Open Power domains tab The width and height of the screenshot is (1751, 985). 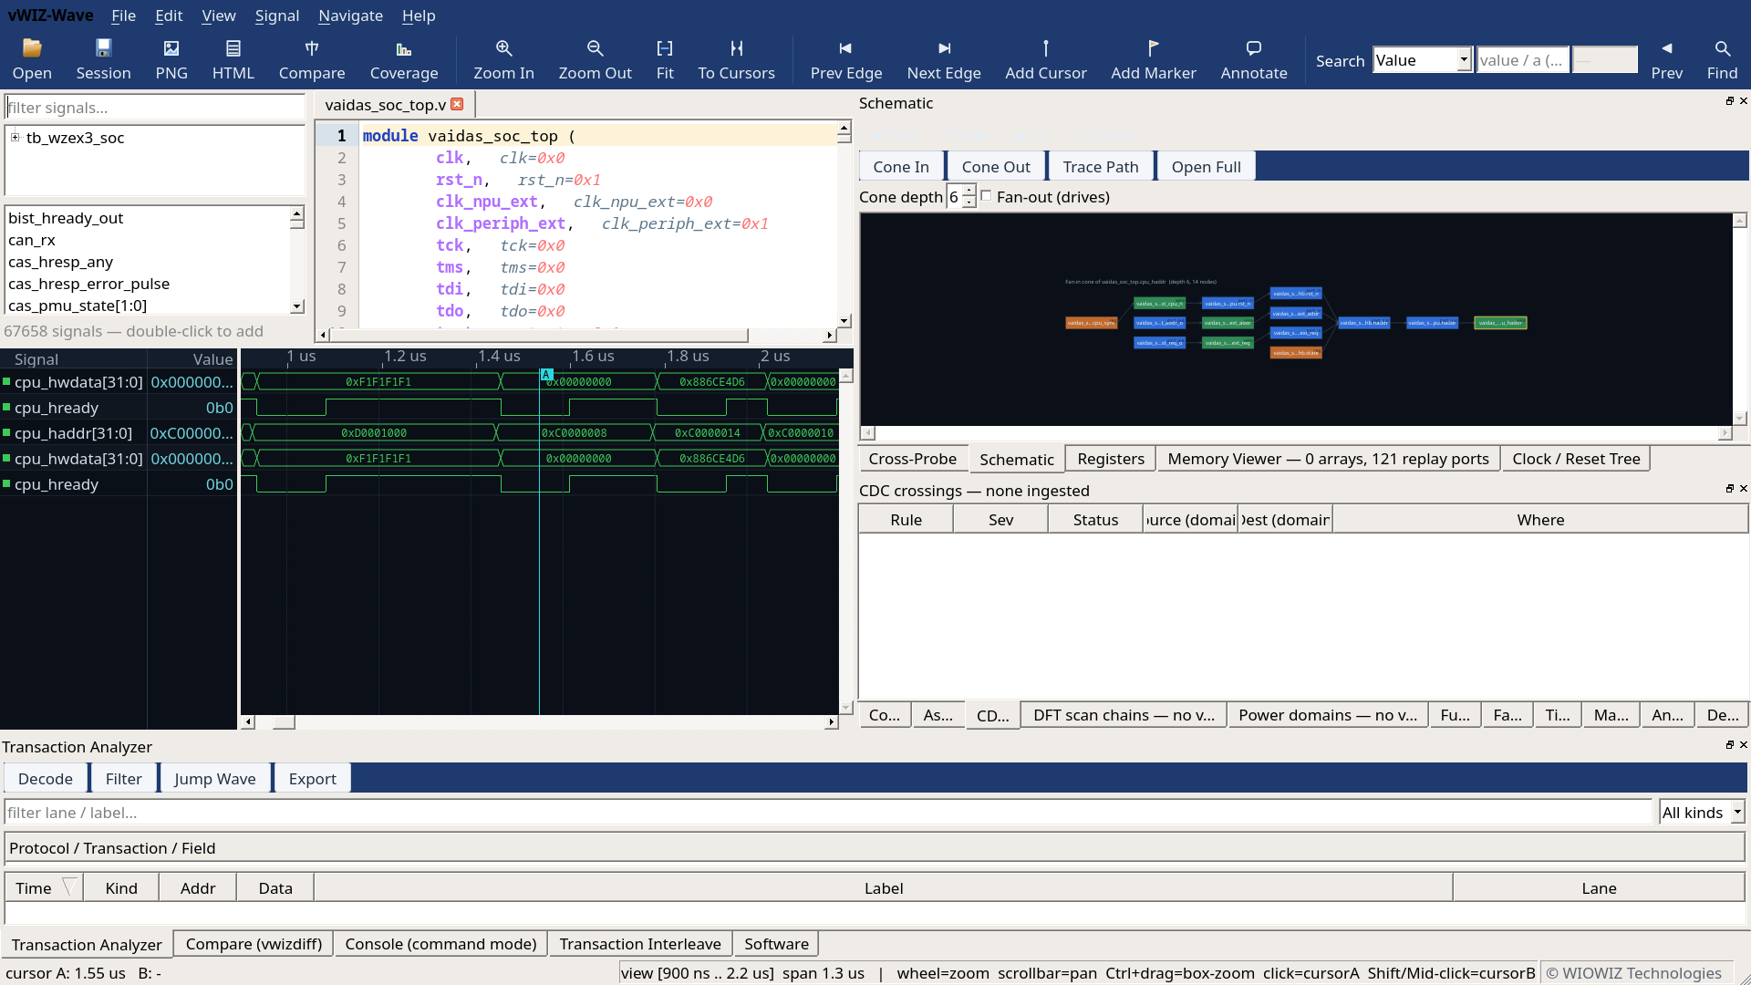[1327, 715]
